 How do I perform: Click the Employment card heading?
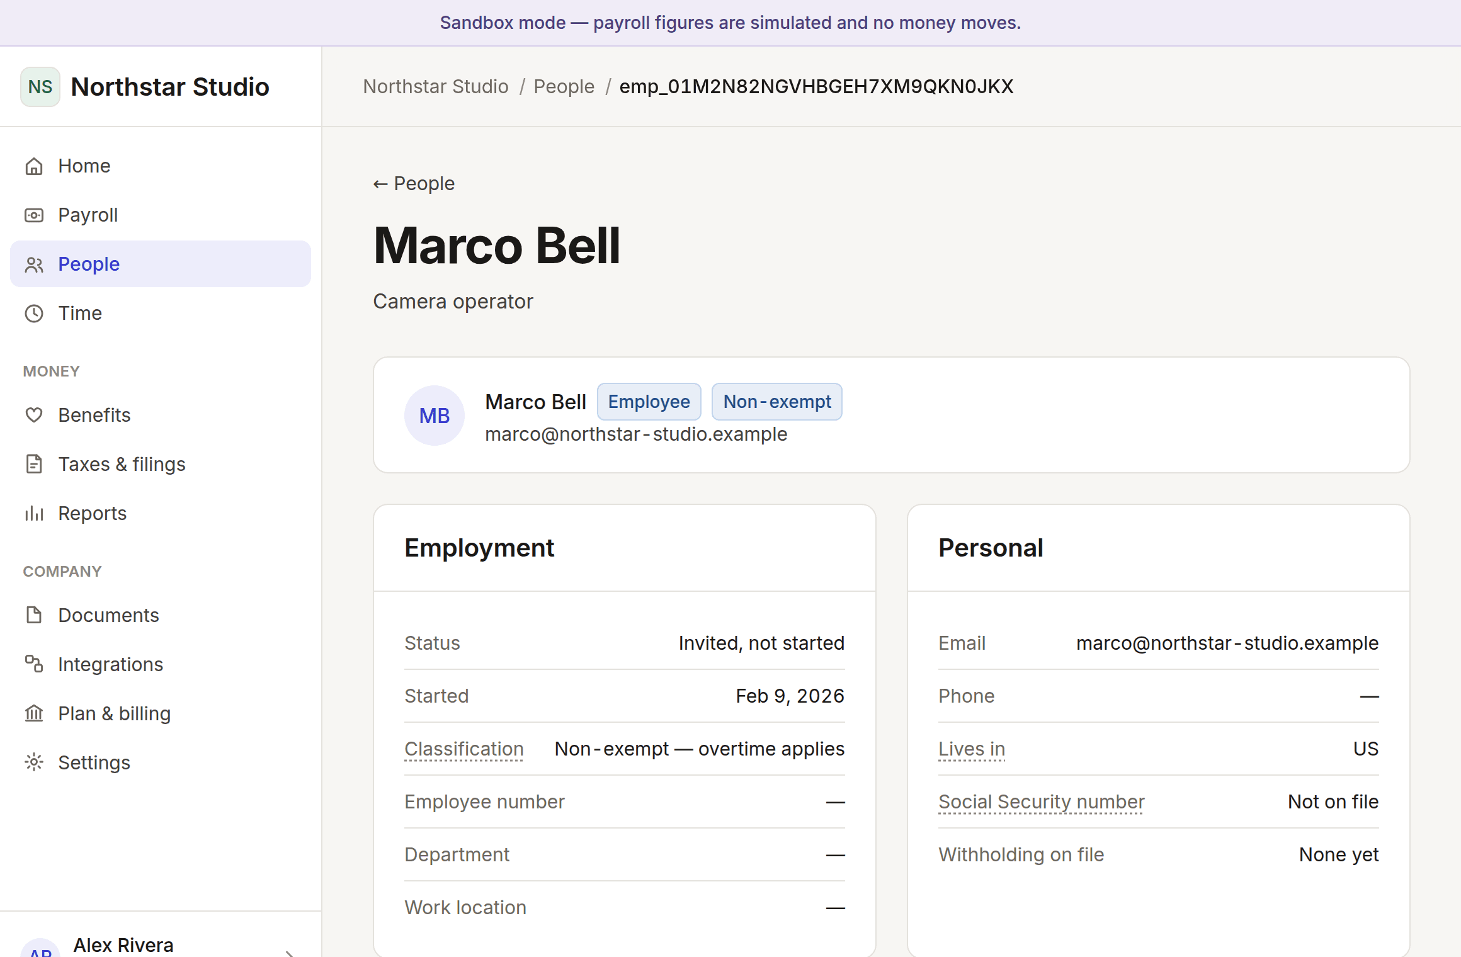pos(479,548)
